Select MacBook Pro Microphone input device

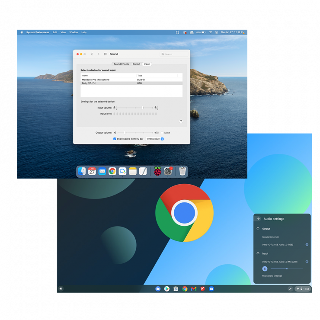96,80
